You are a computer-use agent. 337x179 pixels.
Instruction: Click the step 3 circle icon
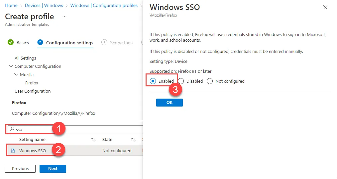pos(104,42)
